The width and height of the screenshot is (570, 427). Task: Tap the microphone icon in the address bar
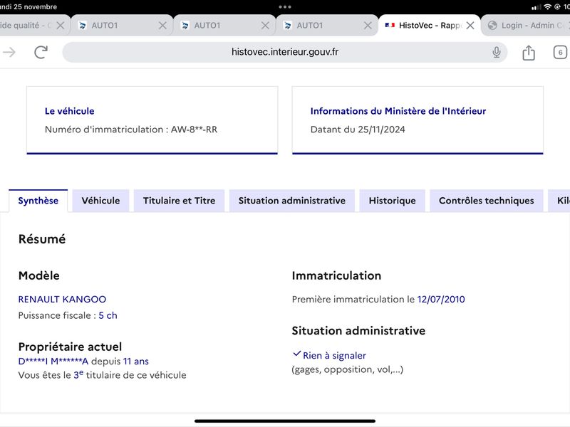[x=496, y=52]
